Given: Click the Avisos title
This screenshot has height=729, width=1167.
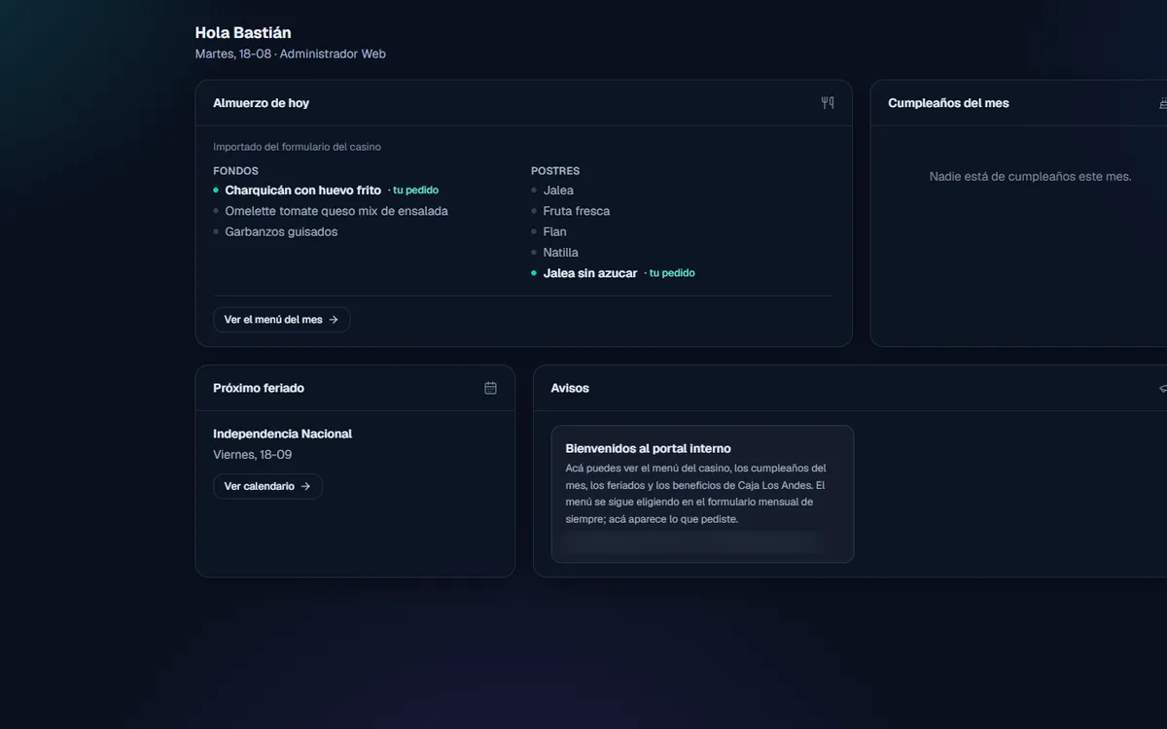Looking at the screenshot, I should coord(570,388).
